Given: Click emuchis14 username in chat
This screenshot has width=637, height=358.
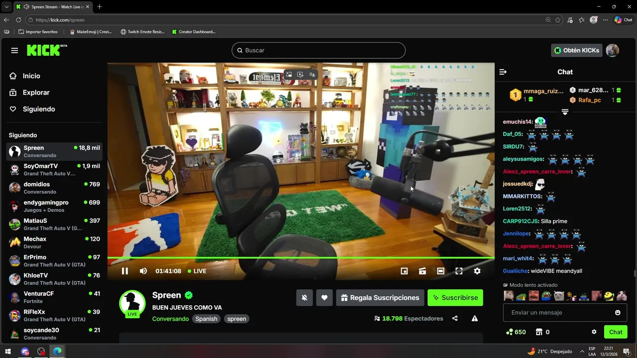Looking at the screenshot, I should coord(518,122).
